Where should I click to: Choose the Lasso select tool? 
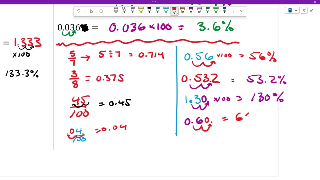point(101,11)
